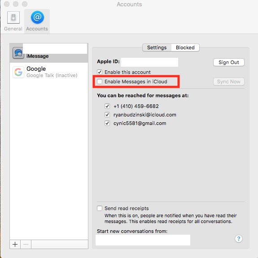Open help with the question mark button
The height and width of the screenshot is (258, 258).
coord(239,239)
